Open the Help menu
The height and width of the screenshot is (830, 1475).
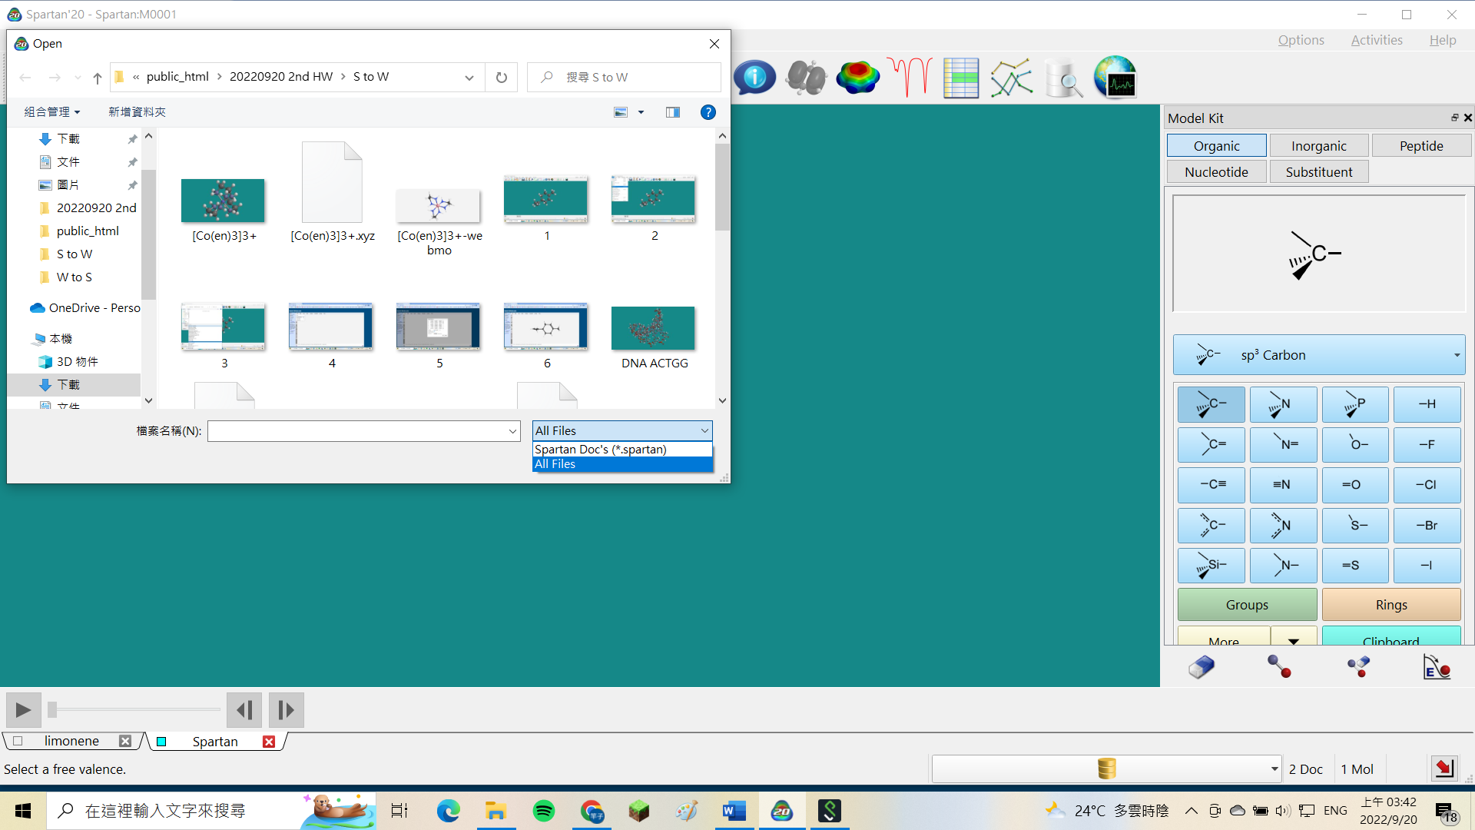[x=1443, y=40]
